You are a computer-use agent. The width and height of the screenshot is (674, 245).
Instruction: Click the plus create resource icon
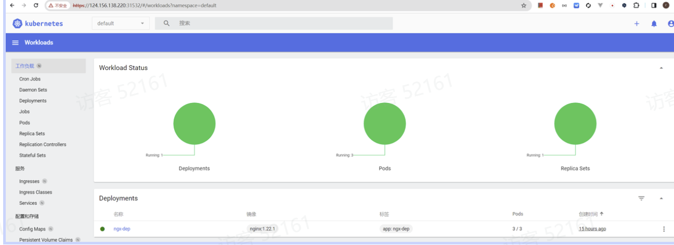click(636, 24)
